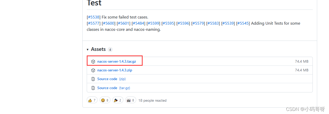Open issue #5583 link
The width and height of the screenshot is (329, 114).
[213, 23]
